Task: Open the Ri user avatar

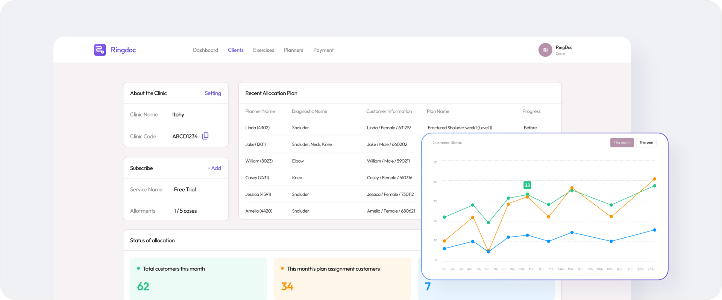Action: tap(545, 50)
